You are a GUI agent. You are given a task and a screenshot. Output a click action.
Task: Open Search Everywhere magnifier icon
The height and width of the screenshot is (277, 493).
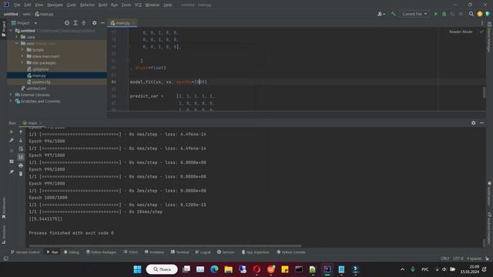tap(471, 14)
